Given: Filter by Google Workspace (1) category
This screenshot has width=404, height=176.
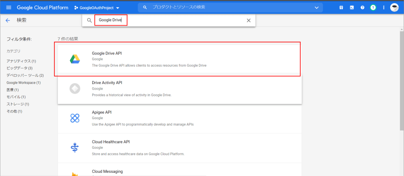Looking at the screenshot, I should 23,83.
